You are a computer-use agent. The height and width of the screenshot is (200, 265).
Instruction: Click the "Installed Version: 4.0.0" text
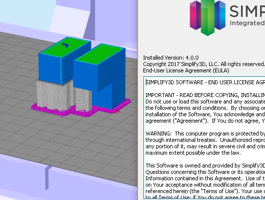click(x=171, y=58)
